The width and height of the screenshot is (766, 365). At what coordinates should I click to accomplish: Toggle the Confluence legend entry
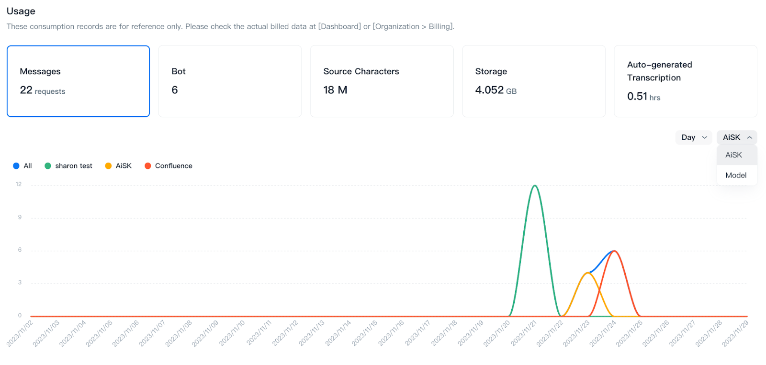[x=169, y=166]
